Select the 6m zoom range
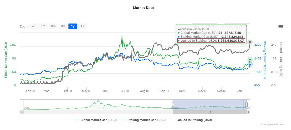This screenshot has width=291, height=130. coord(63,26)
